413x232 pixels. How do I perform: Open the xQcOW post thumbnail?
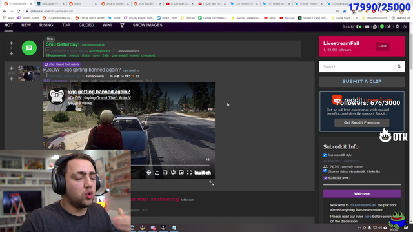point(29,73)
